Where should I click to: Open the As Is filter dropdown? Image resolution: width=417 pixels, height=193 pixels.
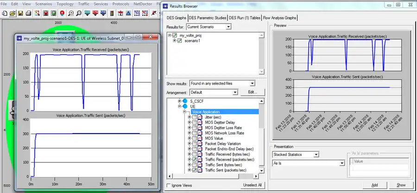[342, 163]
